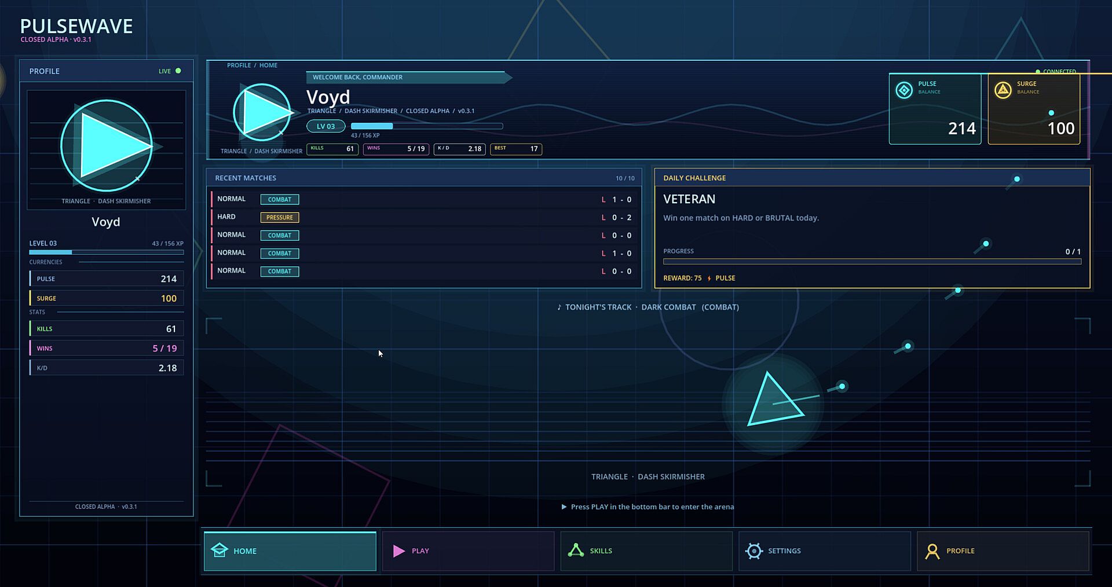Click the header XP progress bar
This screenshot has height=587, width=1112.
click(x=427, y=126)
